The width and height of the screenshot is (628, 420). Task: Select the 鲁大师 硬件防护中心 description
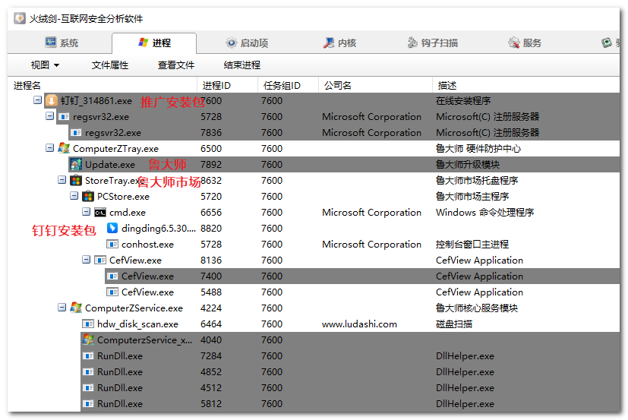point(478,149)
